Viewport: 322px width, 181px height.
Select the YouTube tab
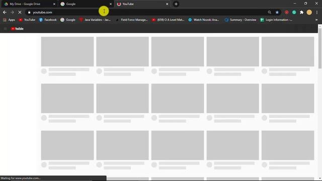142,4
